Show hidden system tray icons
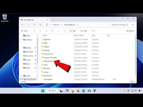Image resolution: width=143 pixels, height=107 pixels. point(124,91)
